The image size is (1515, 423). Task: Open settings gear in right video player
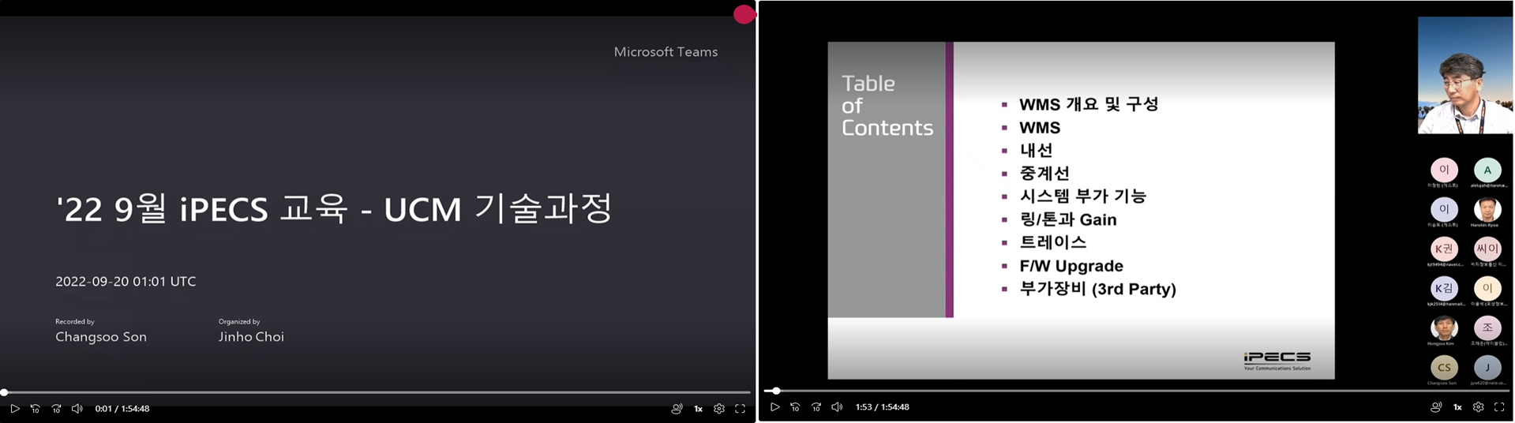pyautogui.click(x=1479, y=407)
